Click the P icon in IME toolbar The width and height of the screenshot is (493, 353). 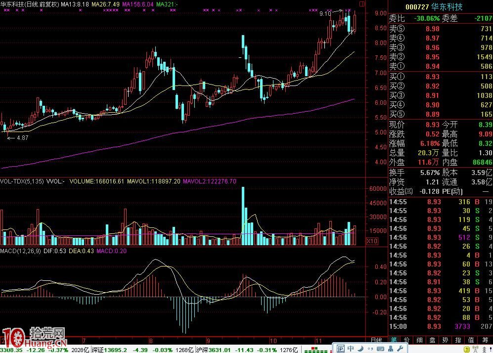[x=341, y=349]
